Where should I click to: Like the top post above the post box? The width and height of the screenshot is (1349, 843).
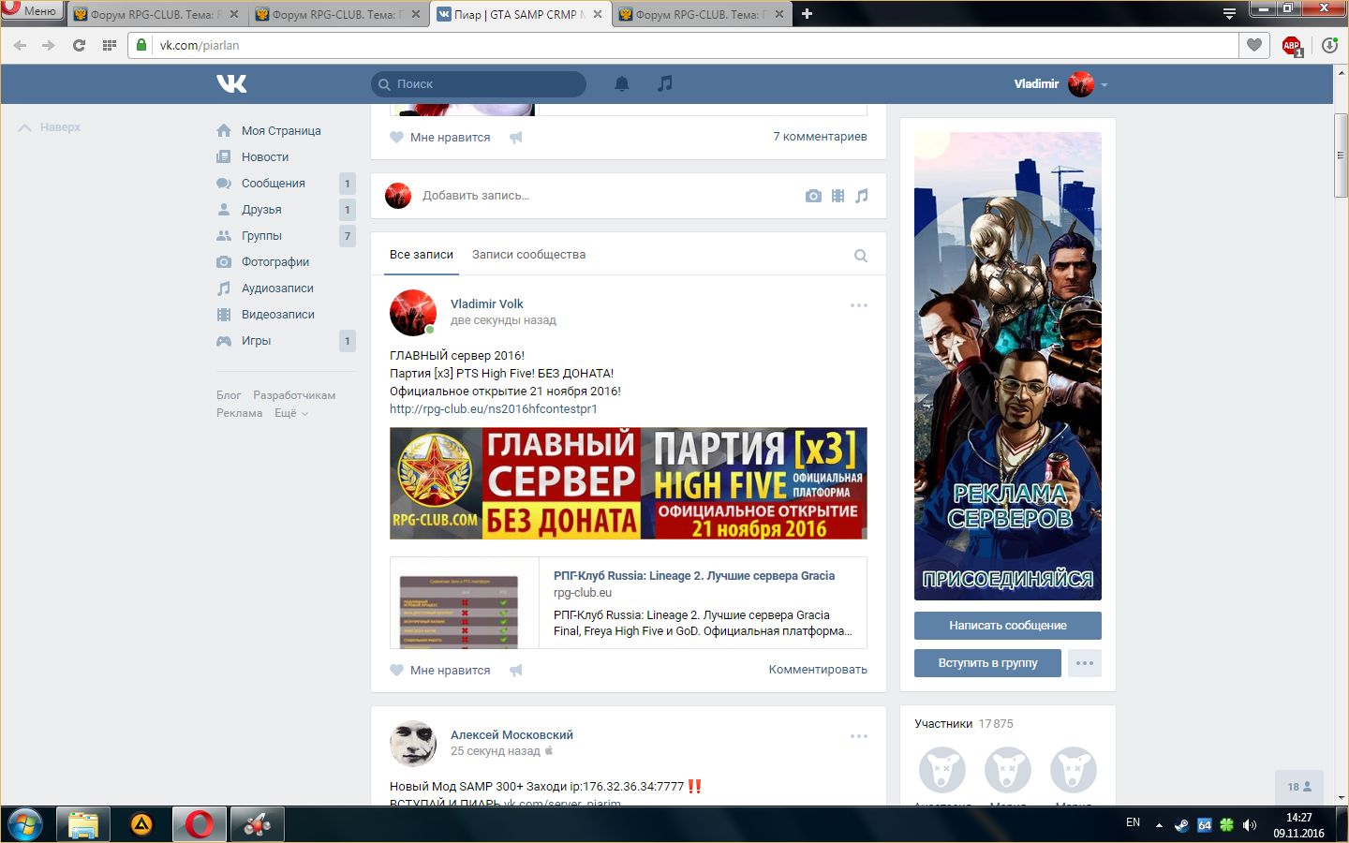pos(440,138)
